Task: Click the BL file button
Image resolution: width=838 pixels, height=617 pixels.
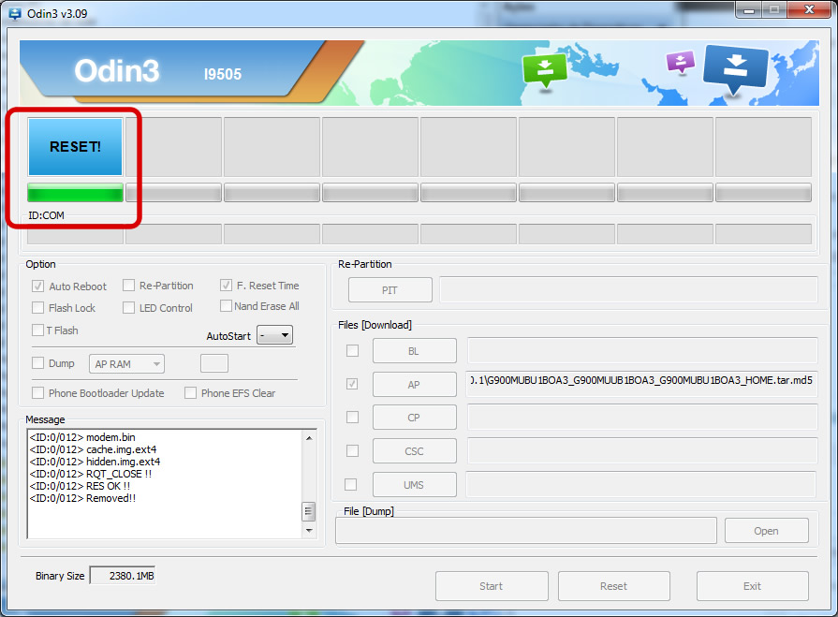Action: pyautogui.click(x=414, y=351)
